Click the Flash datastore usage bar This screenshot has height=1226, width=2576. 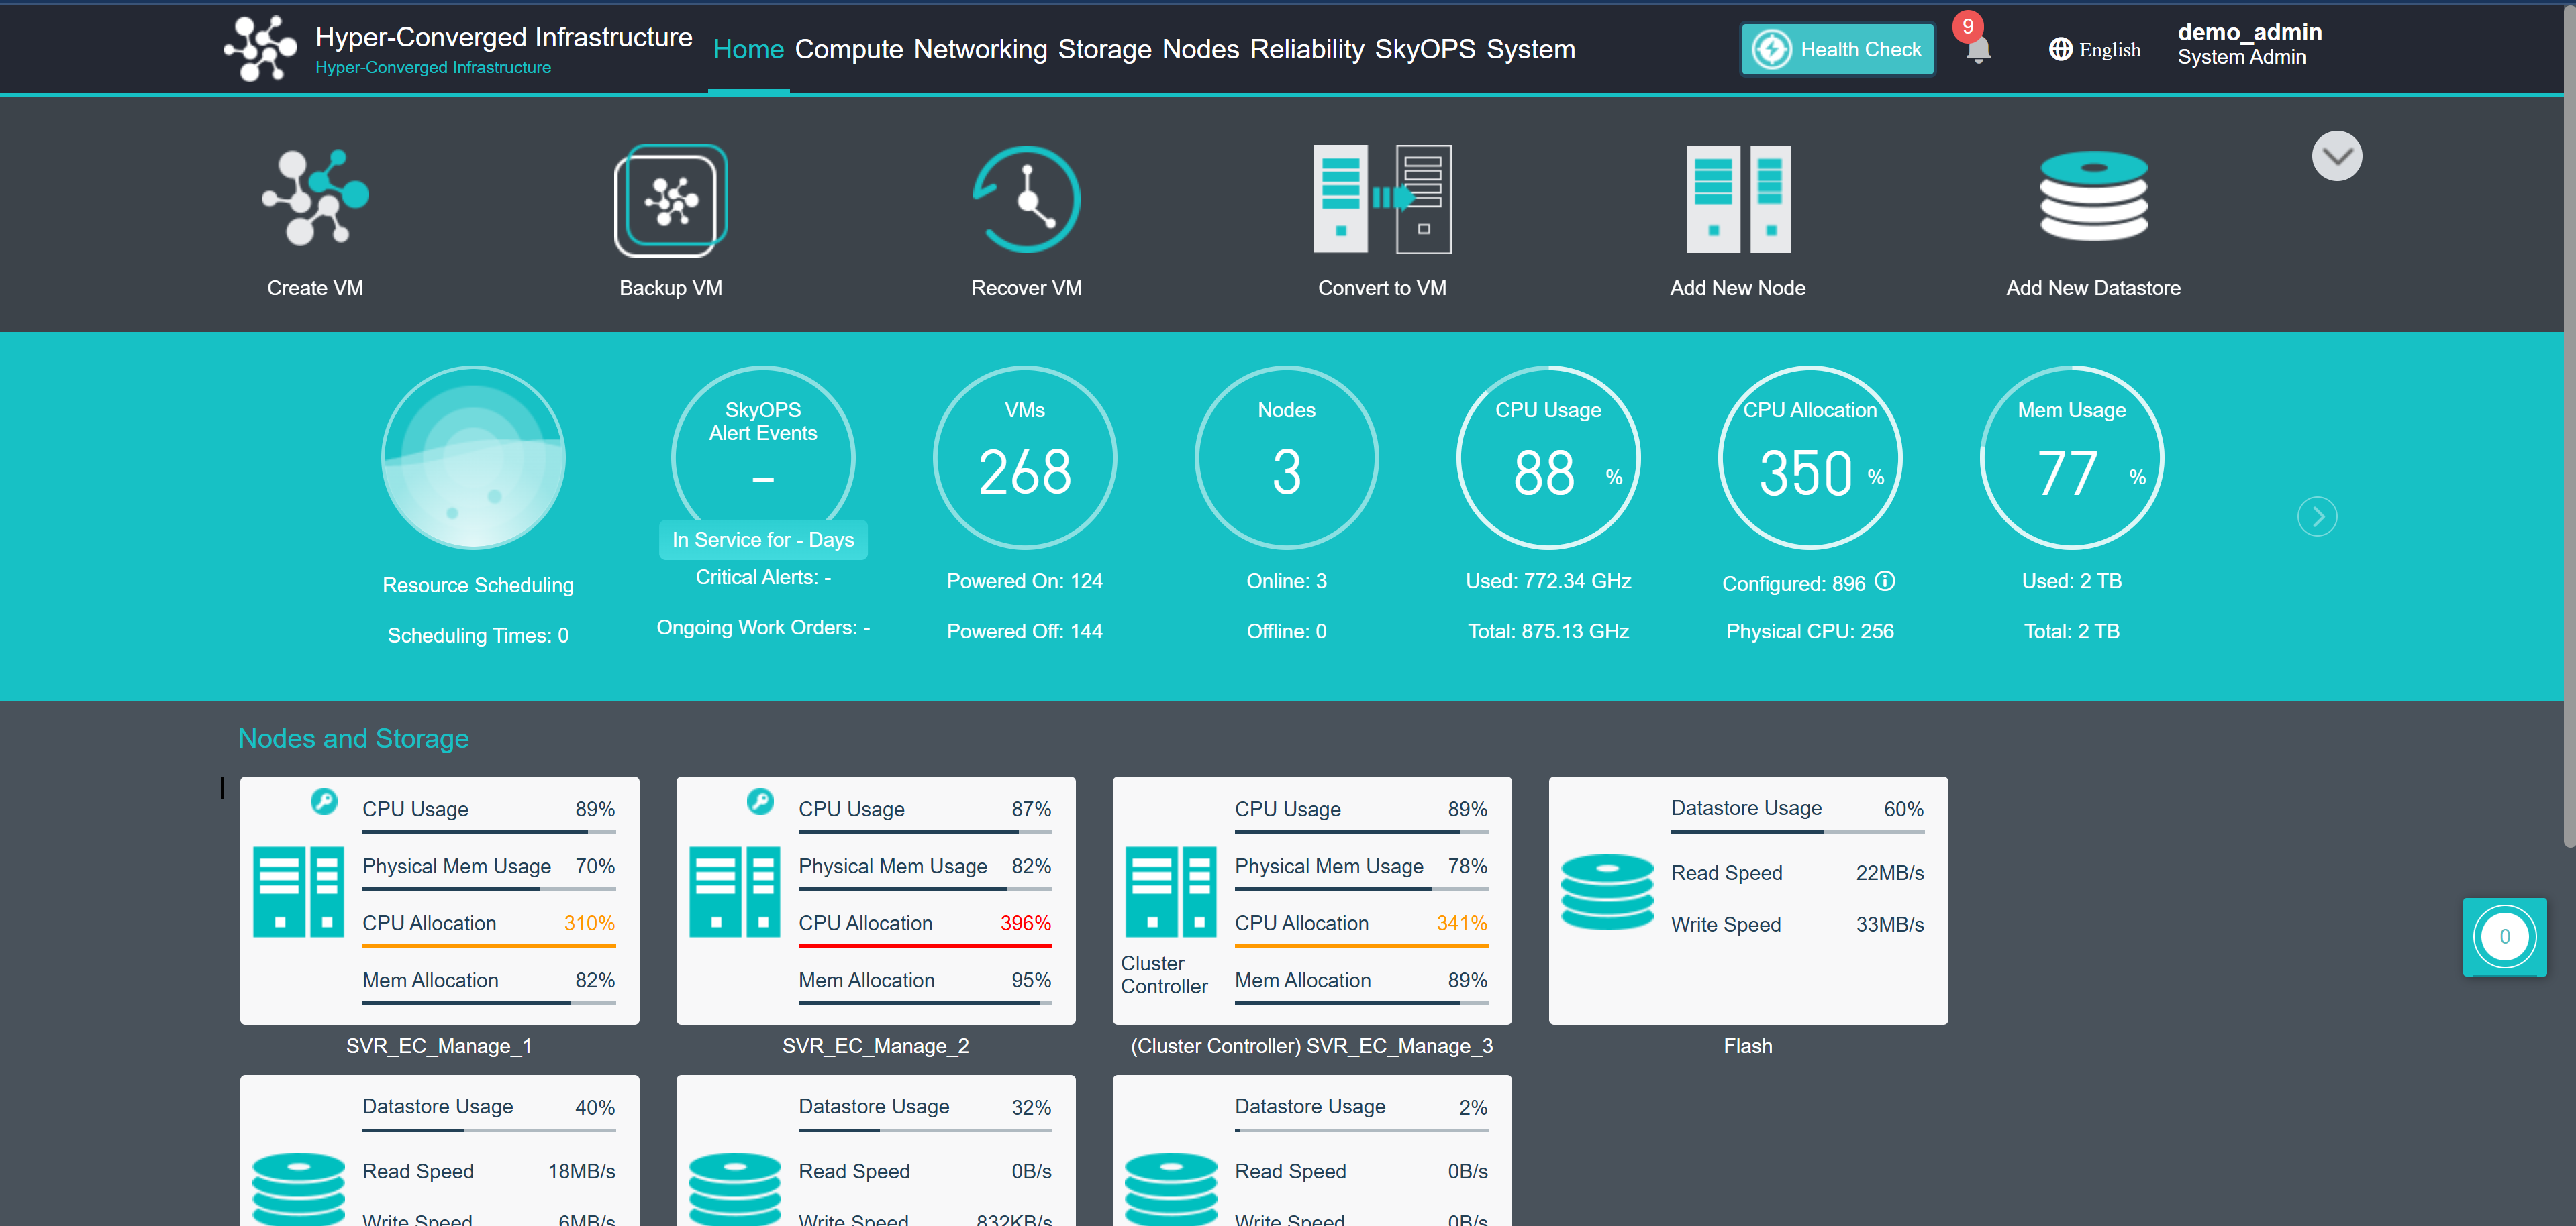pos(1797,832)
